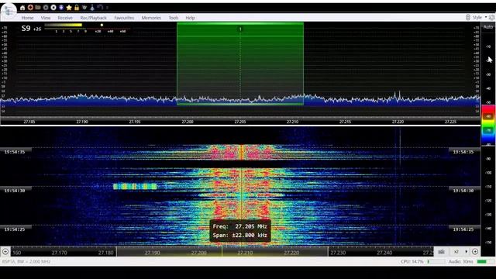Click the 27.200 label on spectrum axis
496x279 pixels.
click(188, 122)
